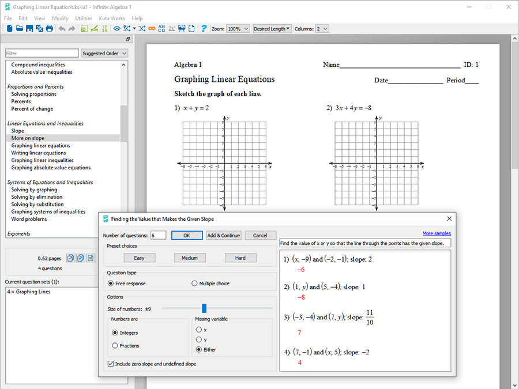
Task: Choose Integers for Numbers are
Action: [x=115, y=333]
